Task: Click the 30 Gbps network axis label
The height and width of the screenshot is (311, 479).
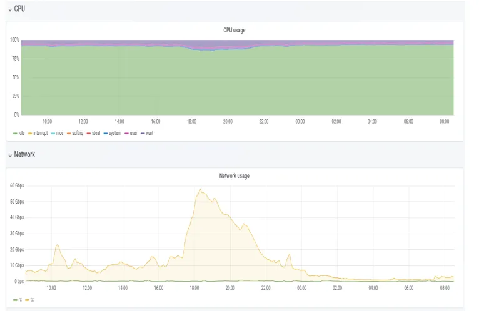Action: 17,234
